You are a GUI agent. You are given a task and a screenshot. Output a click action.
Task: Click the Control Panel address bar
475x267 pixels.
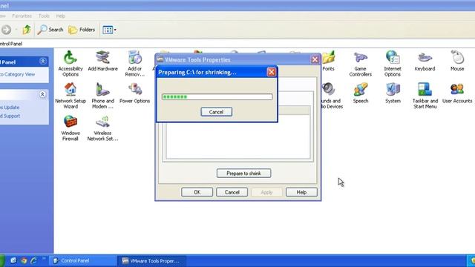coord(237,44)
